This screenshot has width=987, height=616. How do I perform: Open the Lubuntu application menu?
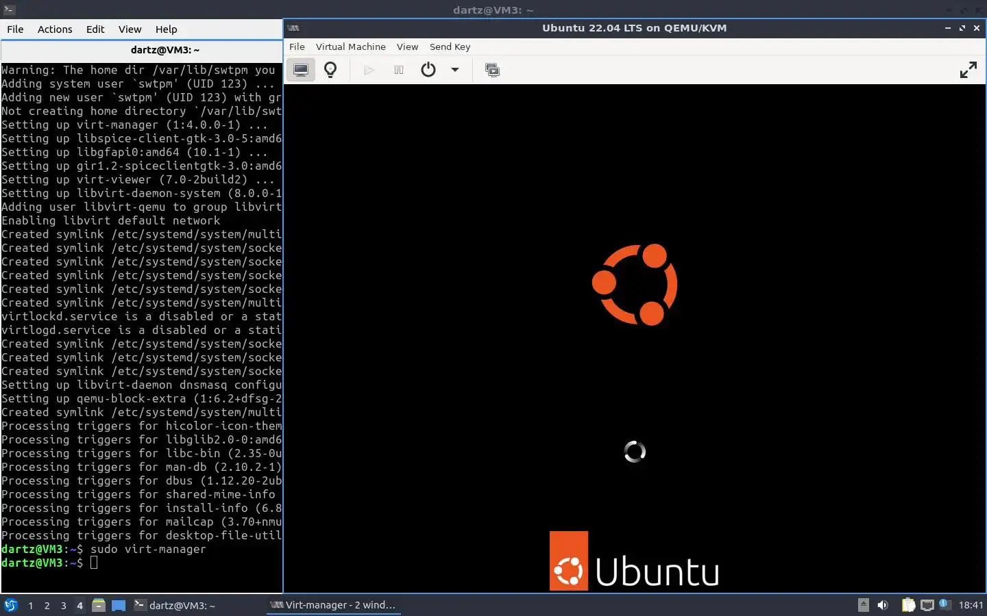click(x=10, y=605)
